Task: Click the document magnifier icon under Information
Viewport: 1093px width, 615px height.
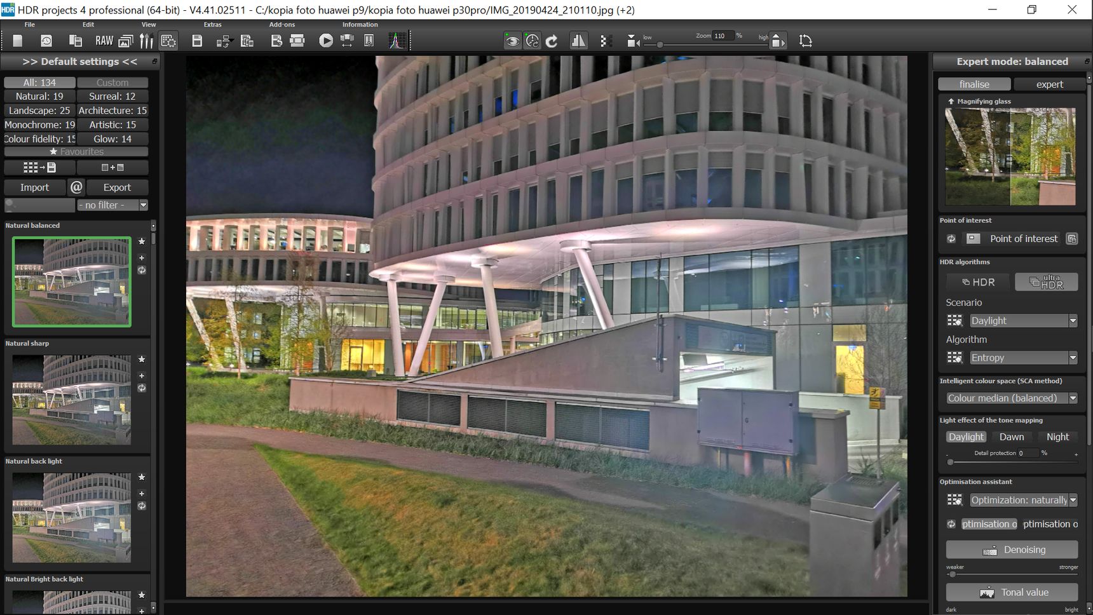Action: (369, 41)
